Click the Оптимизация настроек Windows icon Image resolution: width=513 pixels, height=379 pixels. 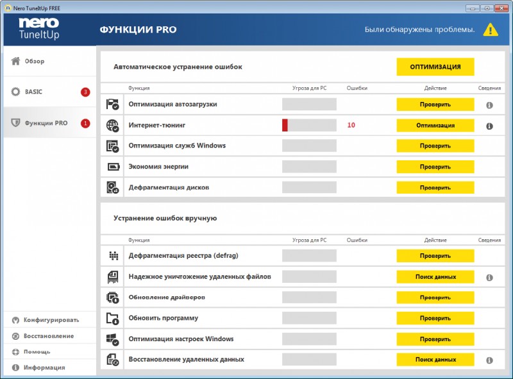point(112,339)
